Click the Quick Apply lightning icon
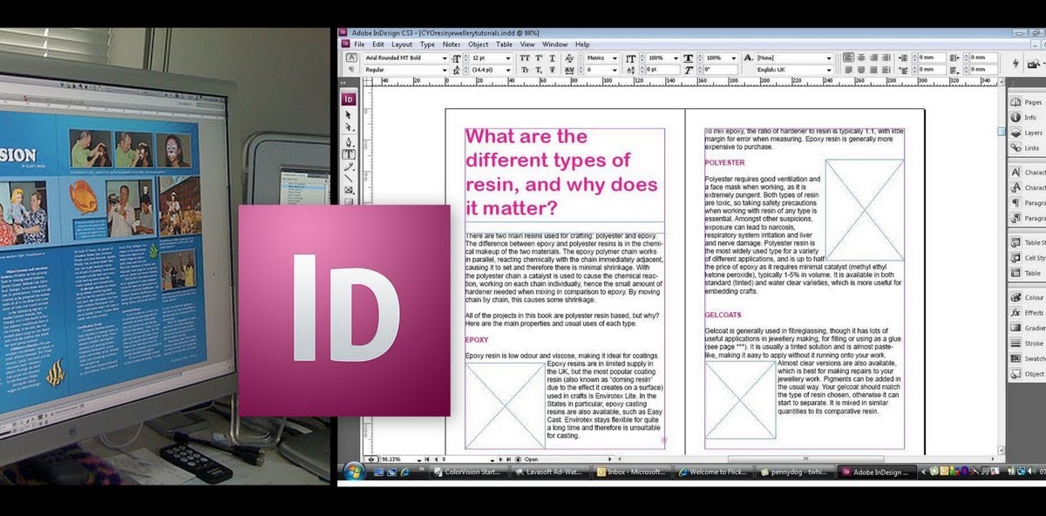The image size is (1046, 516). coord(1015,63)
